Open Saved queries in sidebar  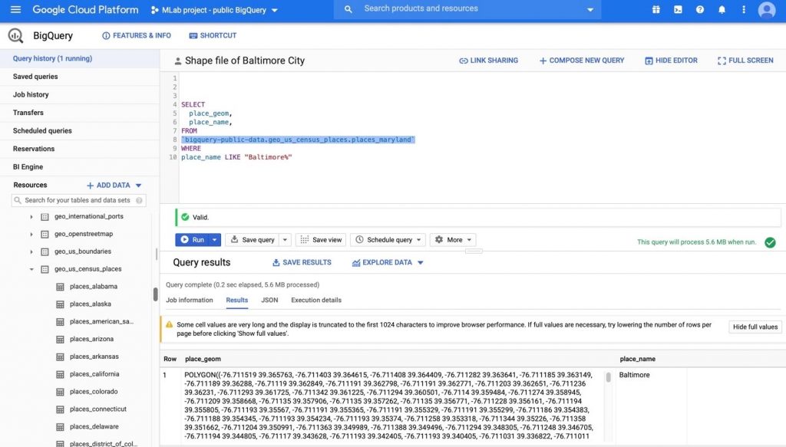[80, 77]
